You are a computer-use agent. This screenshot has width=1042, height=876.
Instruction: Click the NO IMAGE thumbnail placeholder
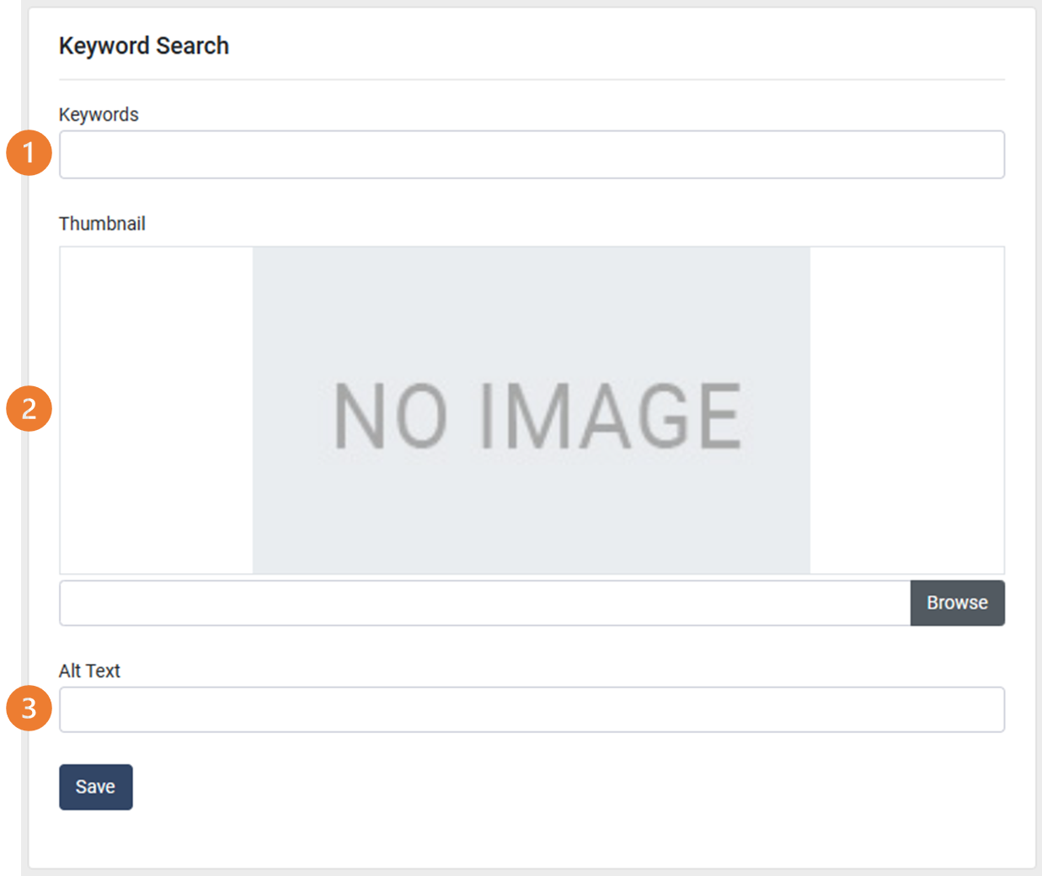(531, 410)
